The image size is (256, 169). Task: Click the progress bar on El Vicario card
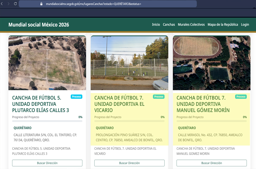click(129, 121)
